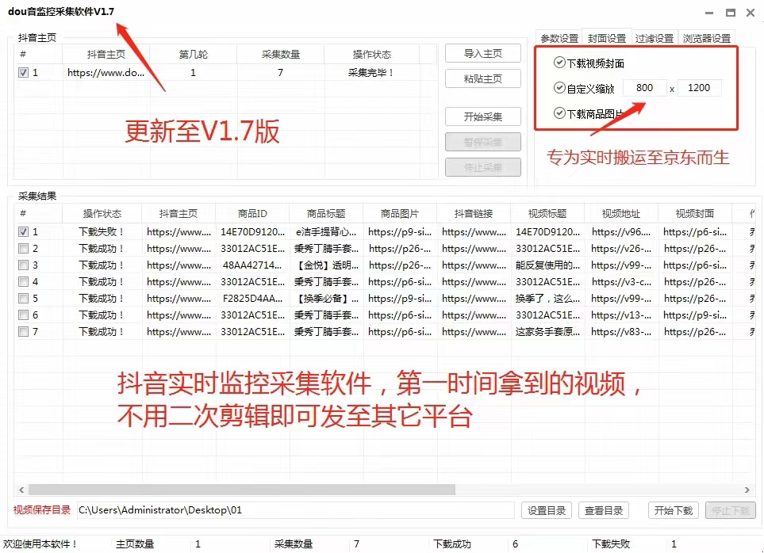Check result row 2 checkbox

pos(23,248)
